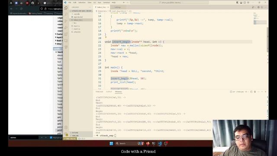Expand the .vscode folder in Explorer
277x156 pixels.
[77, 14]
